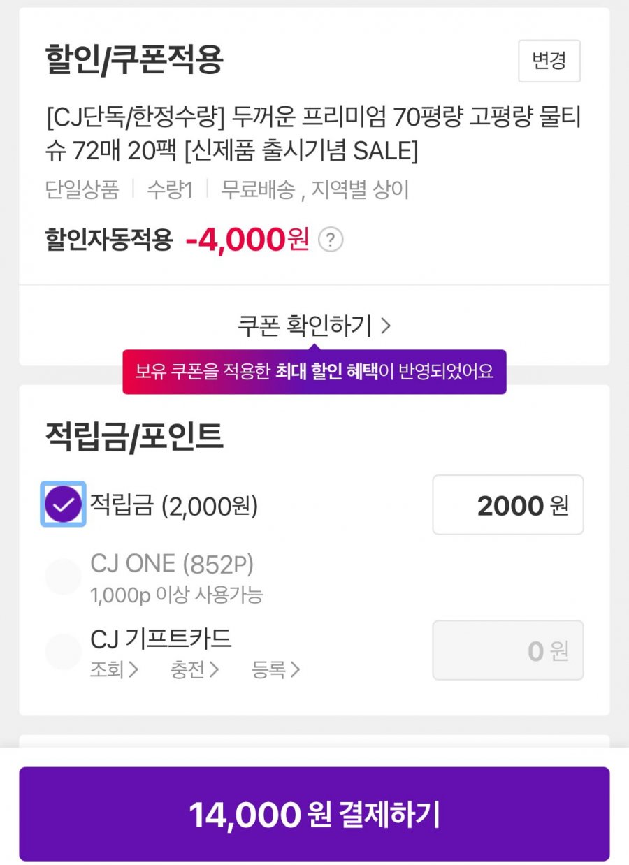Viewport: 629px width, 865px height.
Task: Expand 쿠폰 확인하기 coupon list
Action: pos(314,325)
